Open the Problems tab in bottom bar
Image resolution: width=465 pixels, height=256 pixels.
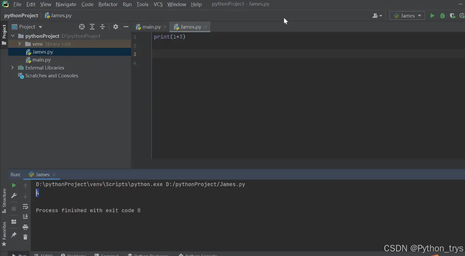pyautogui.click(x=73, y=254)
